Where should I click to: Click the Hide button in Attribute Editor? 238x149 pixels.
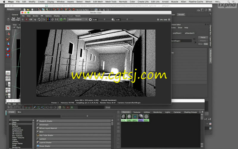[206, 44]
